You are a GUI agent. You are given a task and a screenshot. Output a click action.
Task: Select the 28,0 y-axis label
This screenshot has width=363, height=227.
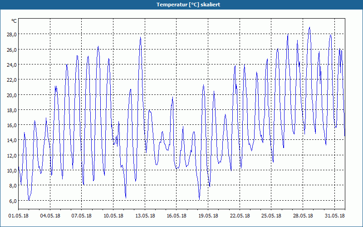pos(12,35)
